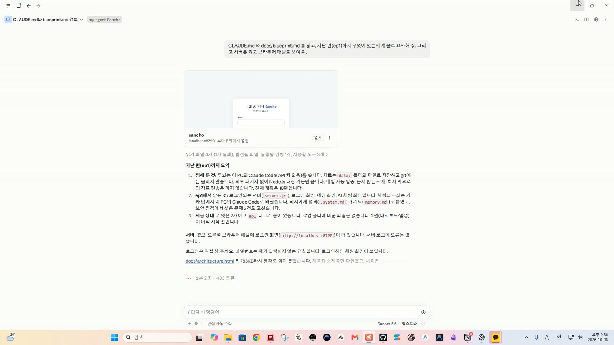Toggle the 한 Korean input mode
The height and width of the screenshot is (345, 614).
559,337
